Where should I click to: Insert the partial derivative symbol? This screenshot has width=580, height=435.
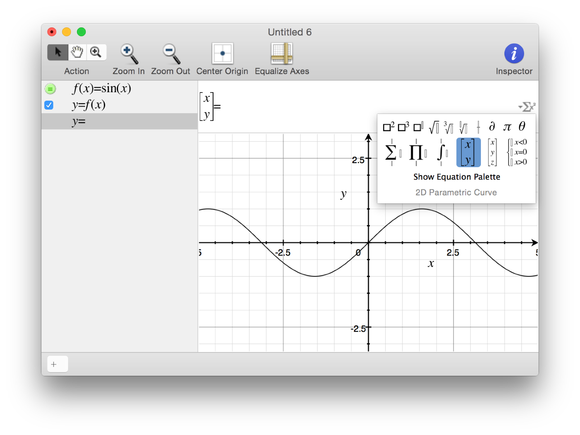[492, 126]
